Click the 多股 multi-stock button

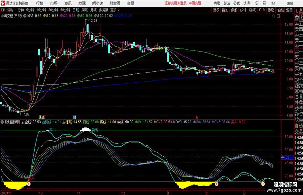[234, 10]
